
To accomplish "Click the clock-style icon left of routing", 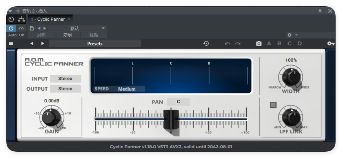I will pos(11,20).
